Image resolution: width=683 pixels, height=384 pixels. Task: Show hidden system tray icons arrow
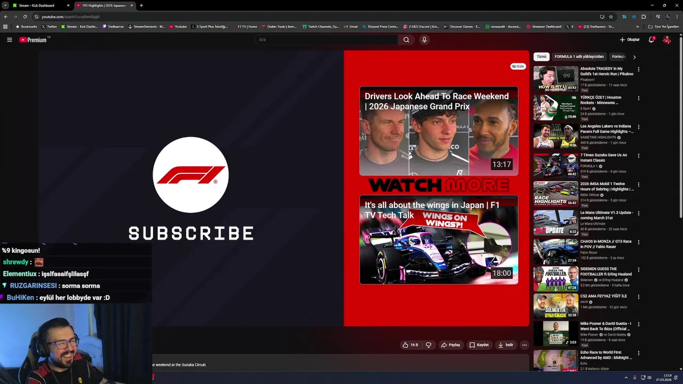[x=626, y=378]
